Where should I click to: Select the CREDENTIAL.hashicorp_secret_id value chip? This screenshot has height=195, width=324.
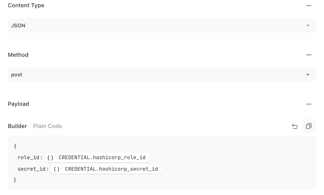click(111, 169)
